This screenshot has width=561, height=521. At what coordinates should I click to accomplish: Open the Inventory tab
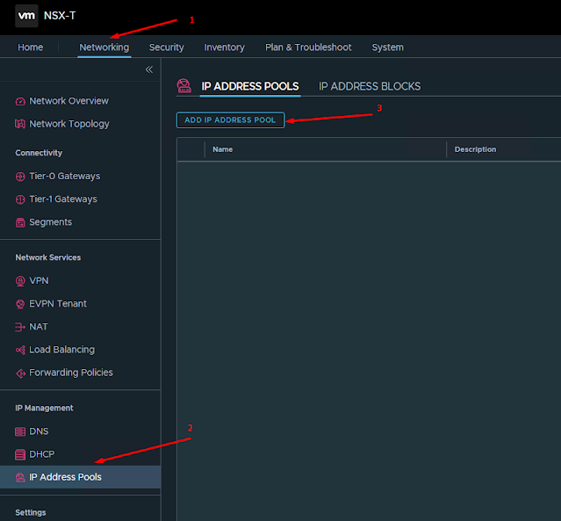pos(225,47)
